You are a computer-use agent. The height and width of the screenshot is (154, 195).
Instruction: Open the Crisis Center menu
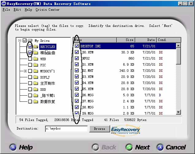coord(47,9)
